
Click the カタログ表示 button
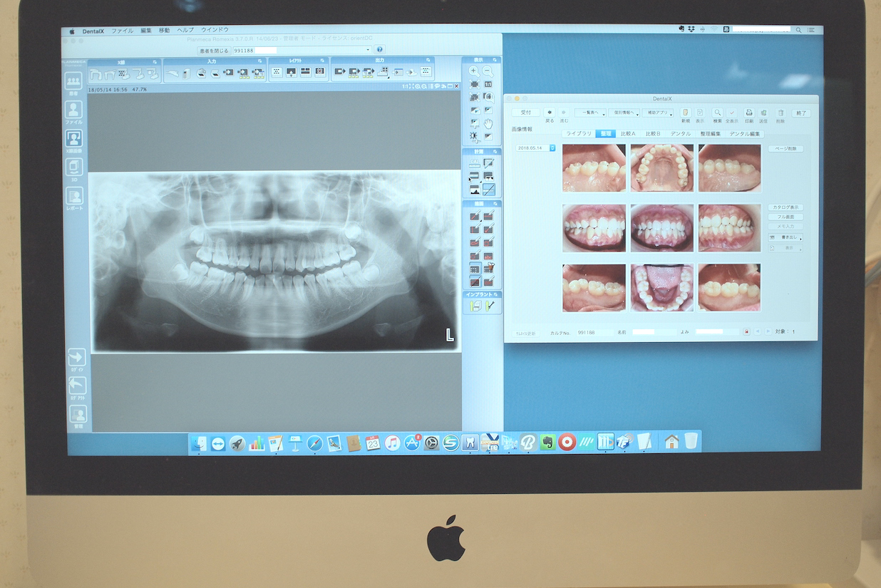pos(786,207)
